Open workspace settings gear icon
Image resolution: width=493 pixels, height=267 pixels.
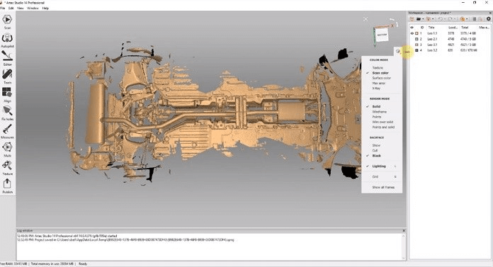(488, 19)
